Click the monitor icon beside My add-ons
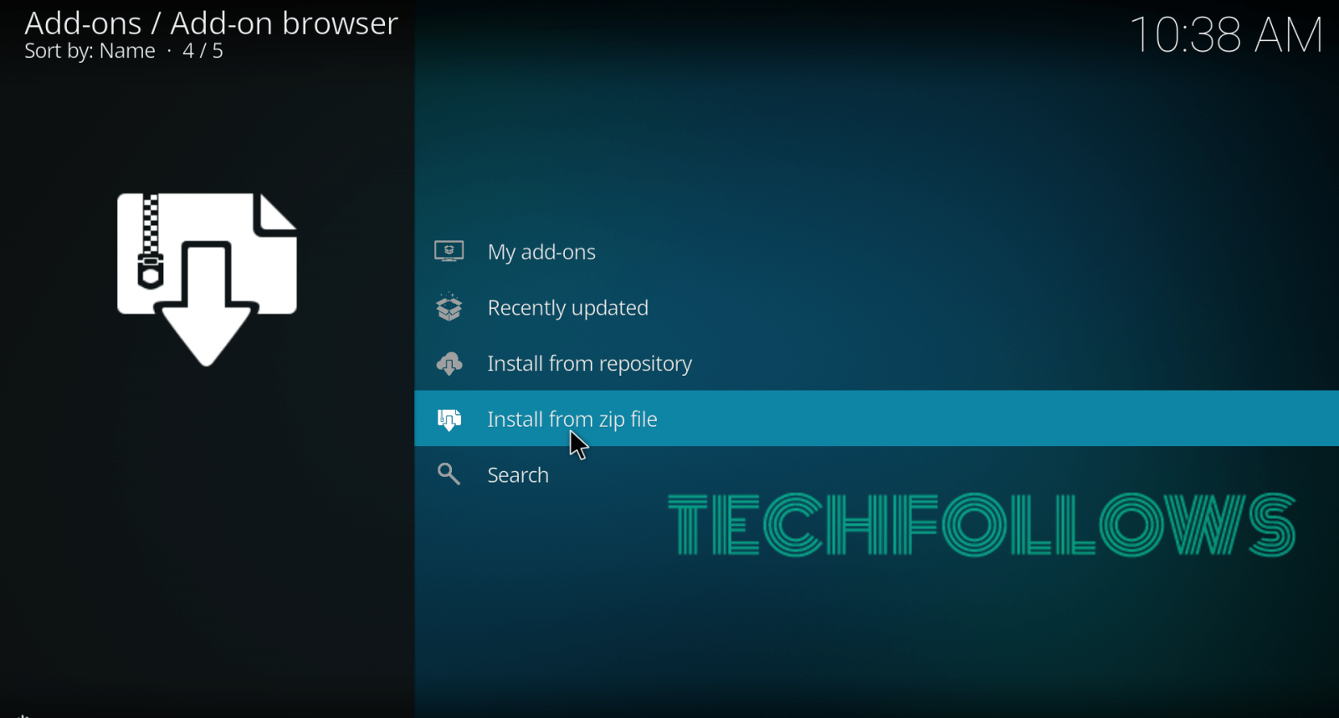 click(449, 251)
